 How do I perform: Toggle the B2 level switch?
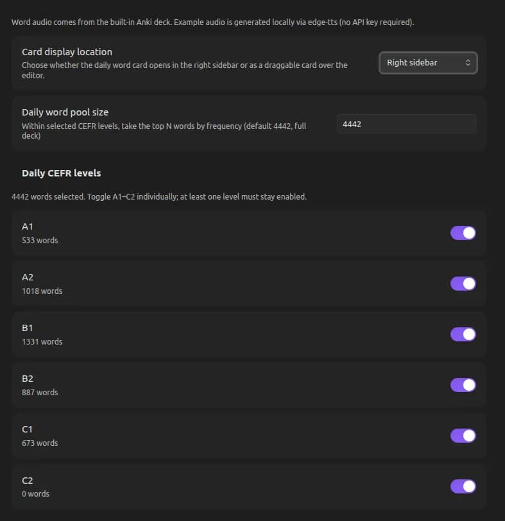point(463,385)
